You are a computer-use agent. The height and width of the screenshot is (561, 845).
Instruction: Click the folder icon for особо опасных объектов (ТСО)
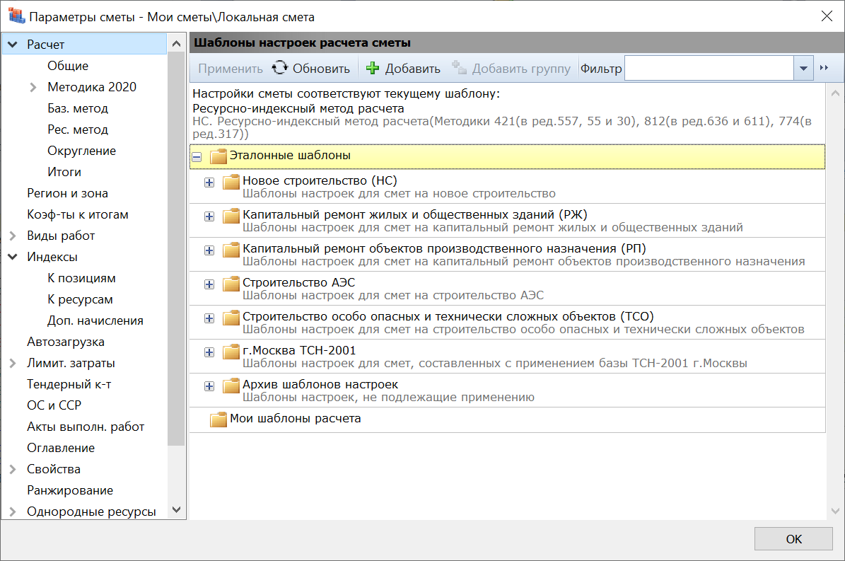pos(231,318)
